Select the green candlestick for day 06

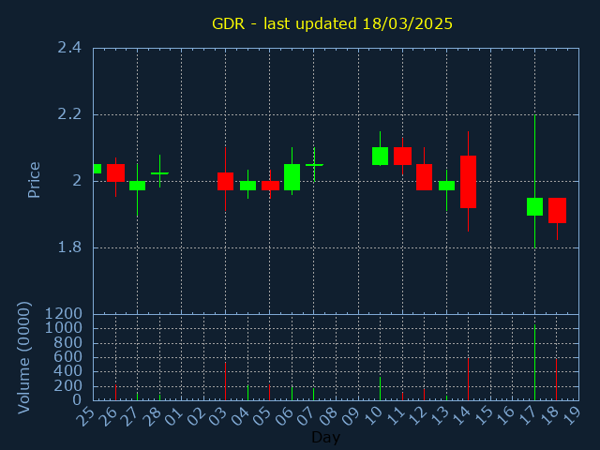click(x=292, y=177)
